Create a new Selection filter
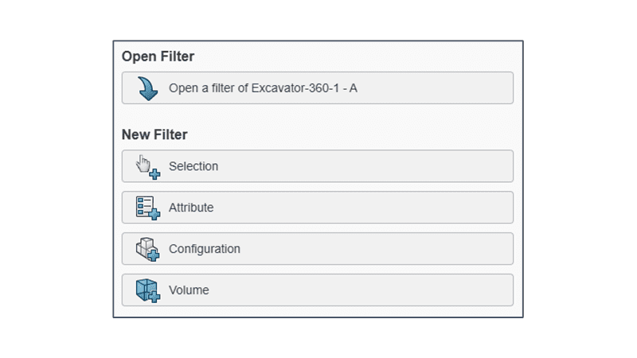 (x=317, y=166)
